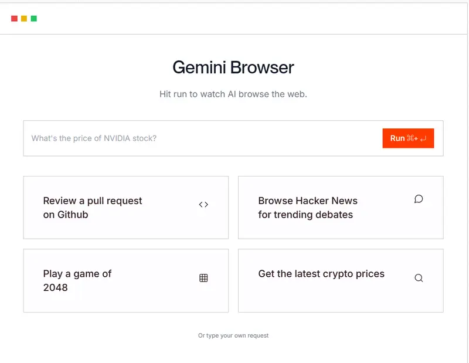Click the yellow window dot

click(x=24, y=19)
